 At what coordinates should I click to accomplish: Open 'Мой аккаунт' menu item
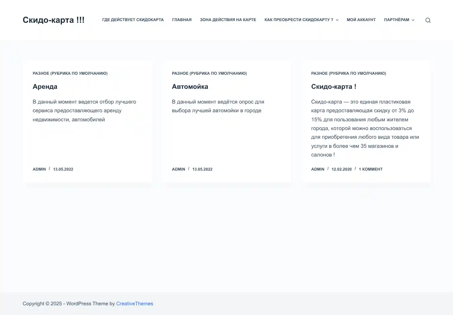click(361, 20)
